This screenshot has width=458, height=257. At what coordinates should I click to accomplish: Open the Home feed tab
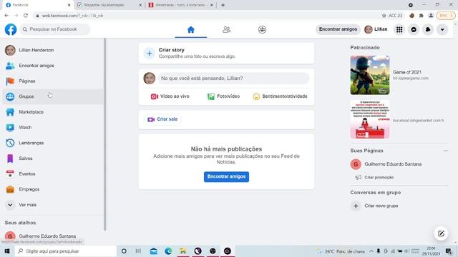coord(191,30)
